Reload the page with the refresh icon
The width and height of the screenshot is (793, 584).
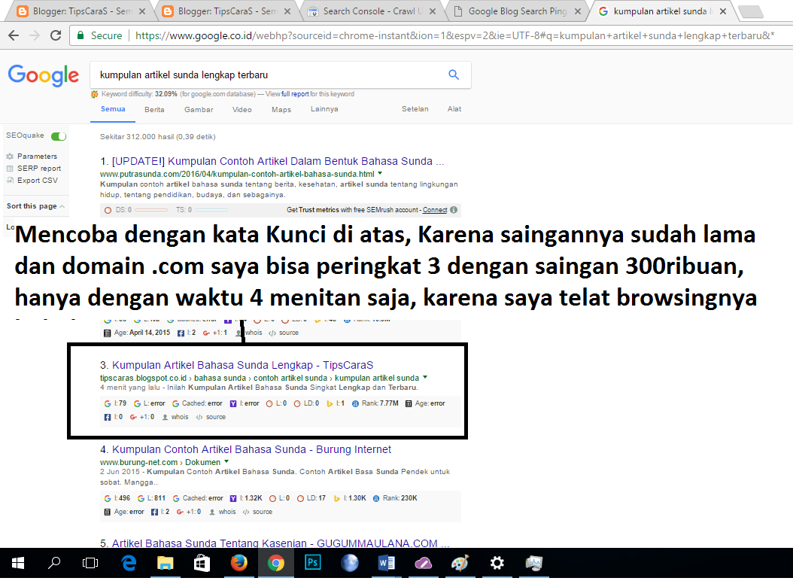point(56,35)
